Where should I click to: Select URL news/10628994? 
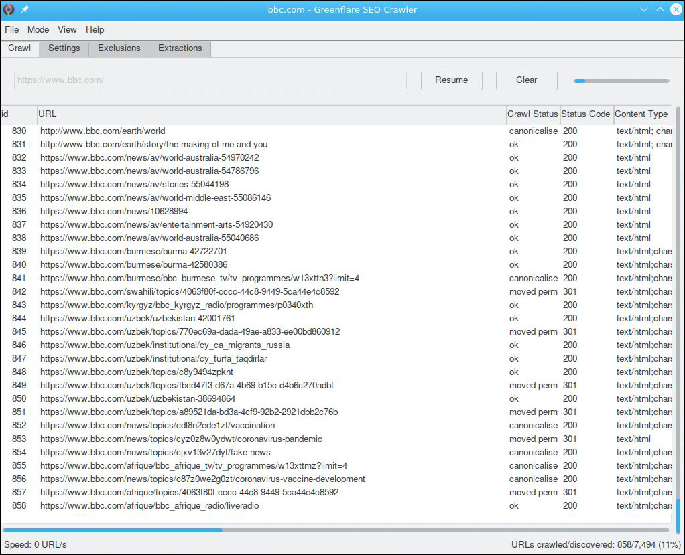tap(114, 211)
